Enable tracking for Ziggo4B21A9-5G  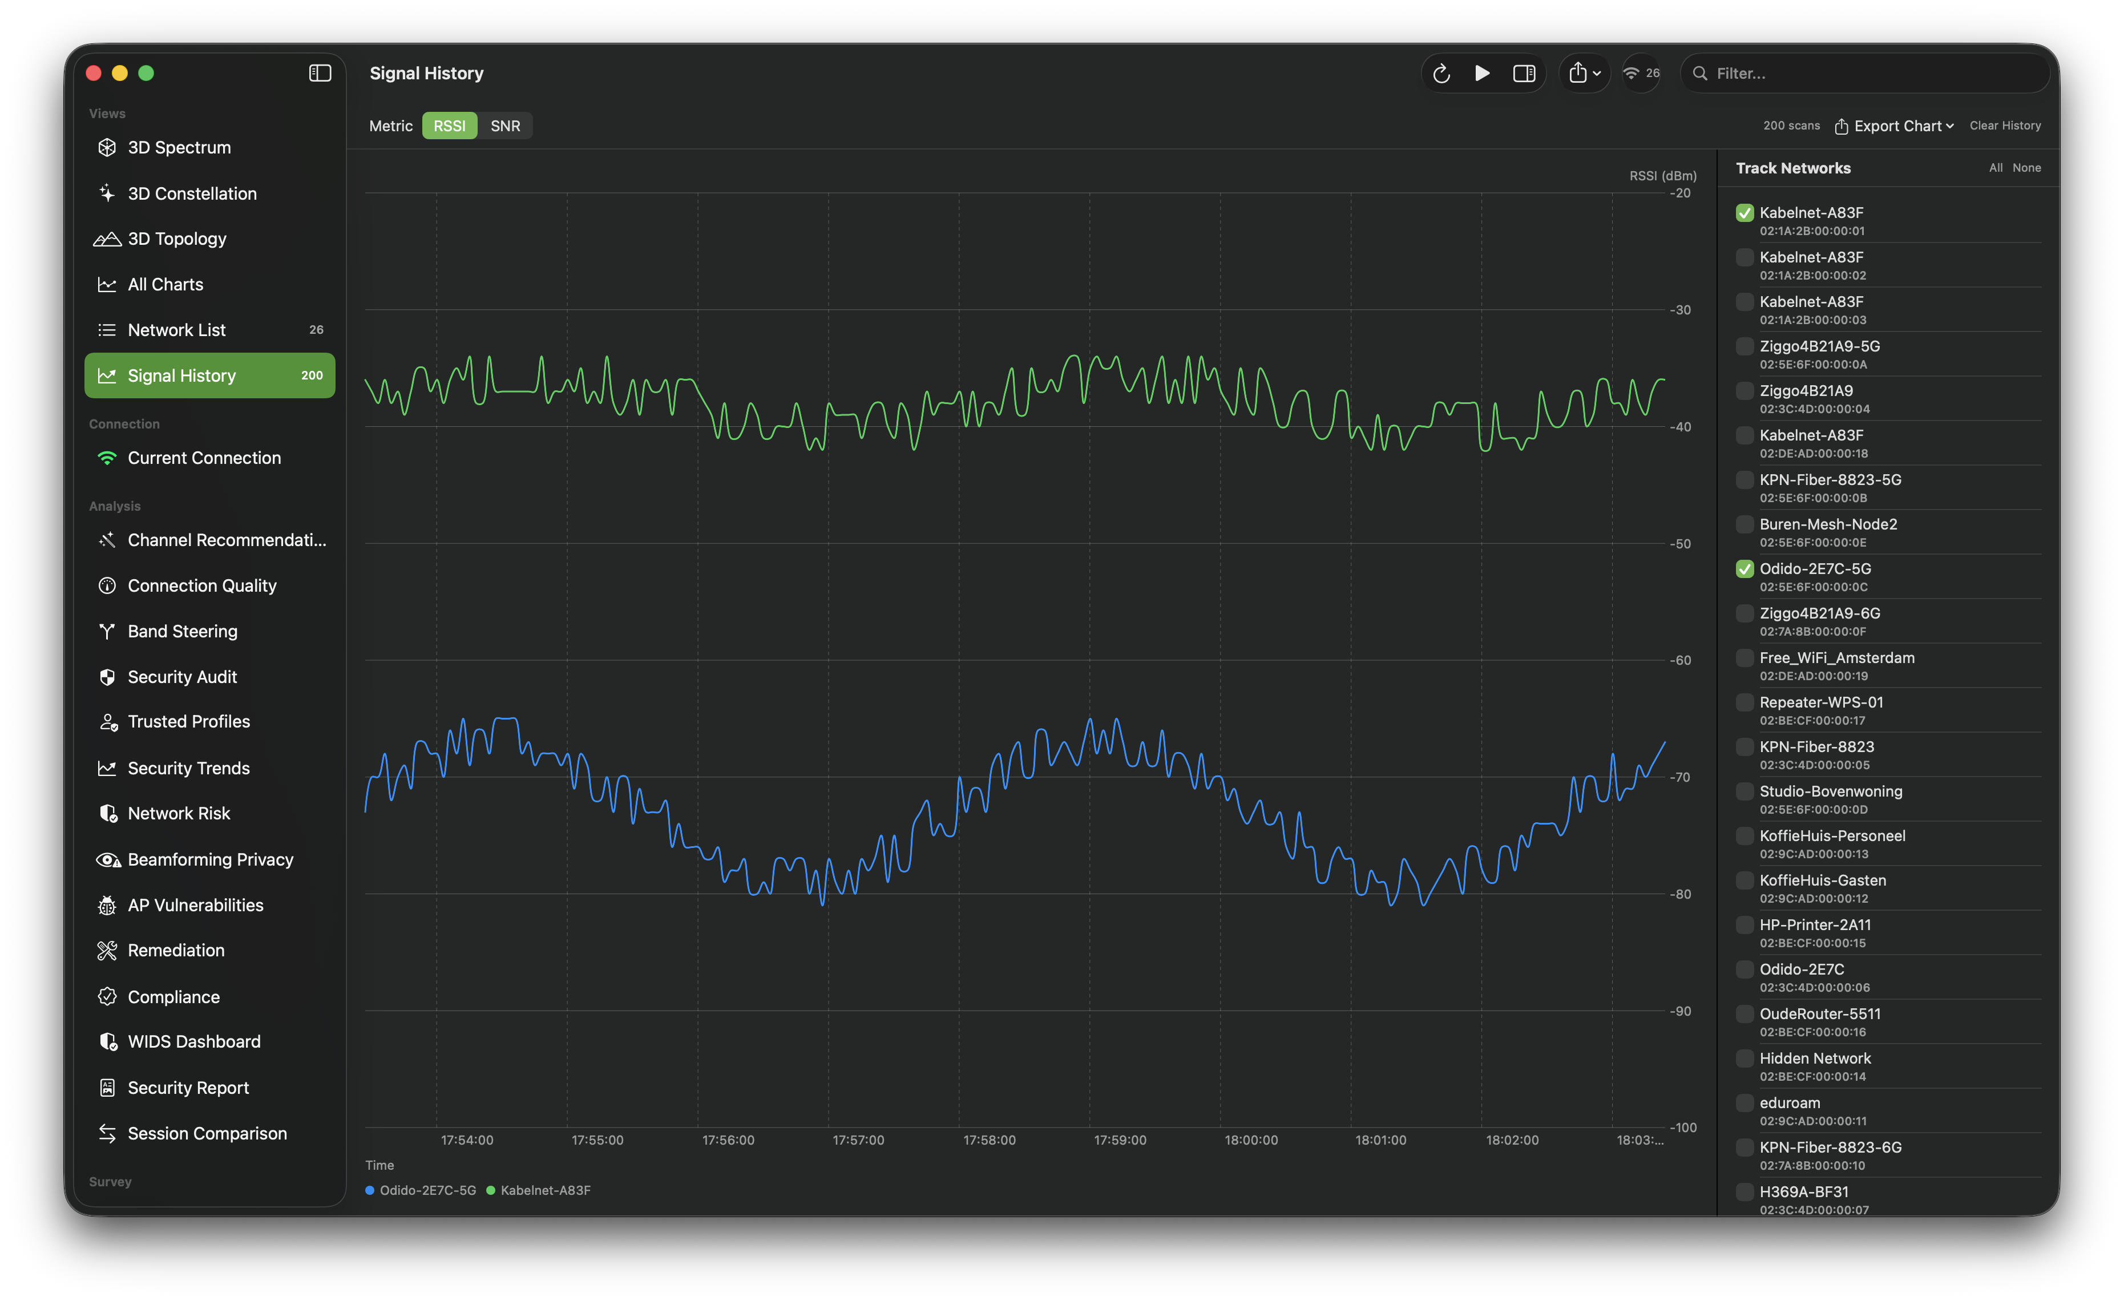[x=1745, y=346]
